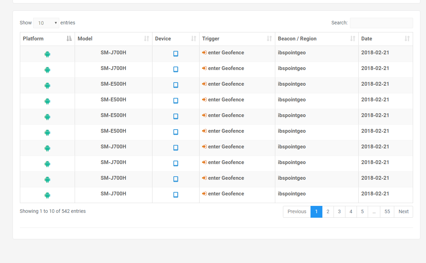Screen dimensions: 426x263
Task: Open pagination page 3
Action: click(x=339, y=212)
